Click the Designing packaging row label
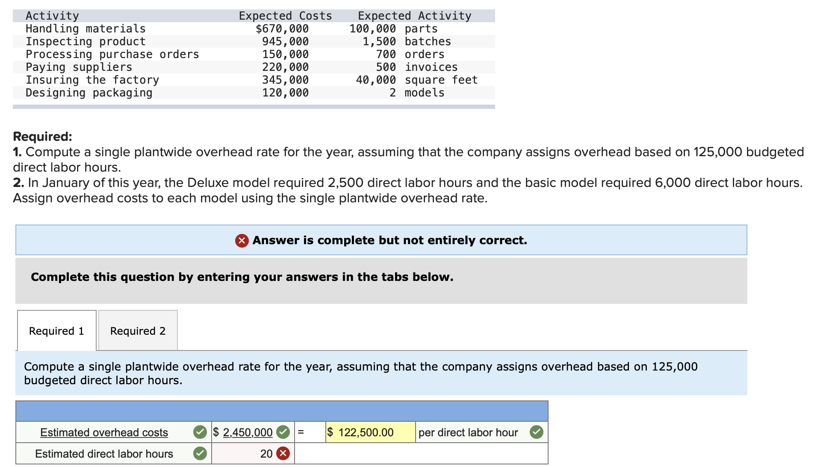 pyautogui.click(x=89, y=93)
